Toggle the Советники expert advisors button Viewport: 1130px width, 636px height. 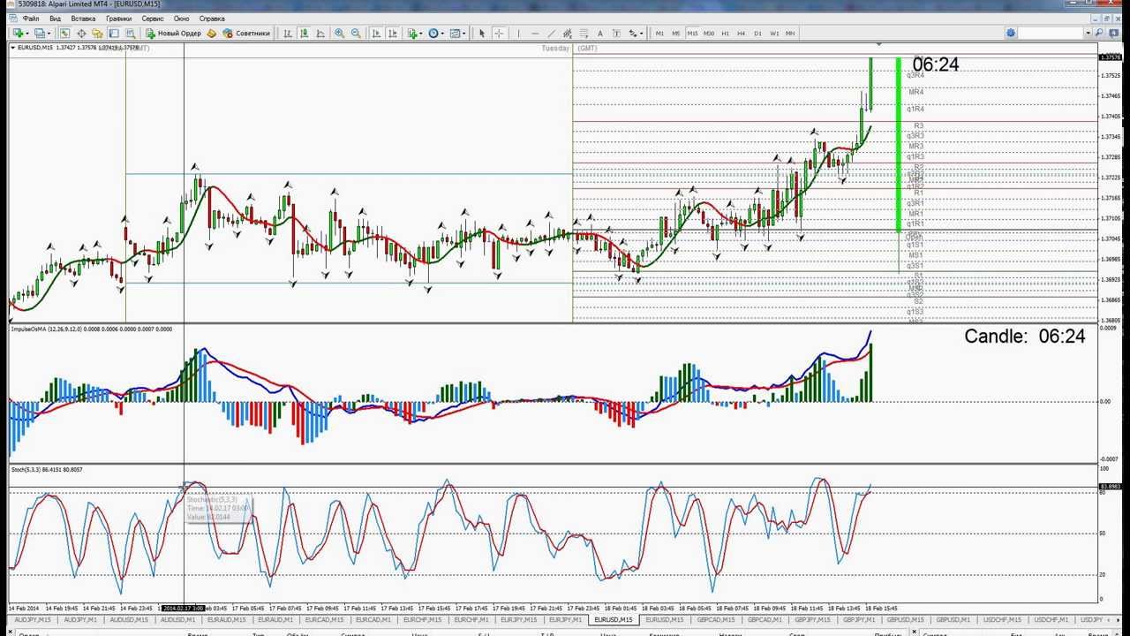[x=246, y=34]
